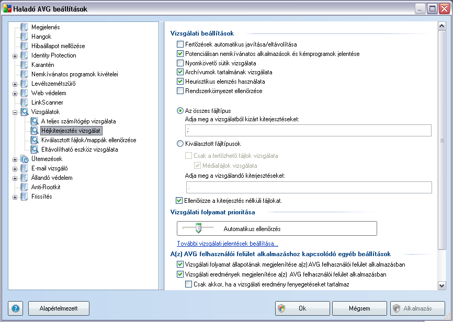The image size is (453, 322).
Task: Click the Web védelem icon
Action: coord(24,93)
